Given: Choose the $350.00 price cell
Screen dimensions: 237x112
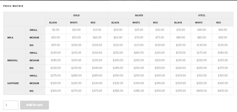Looking at the screenshot, I should point(181,83).
